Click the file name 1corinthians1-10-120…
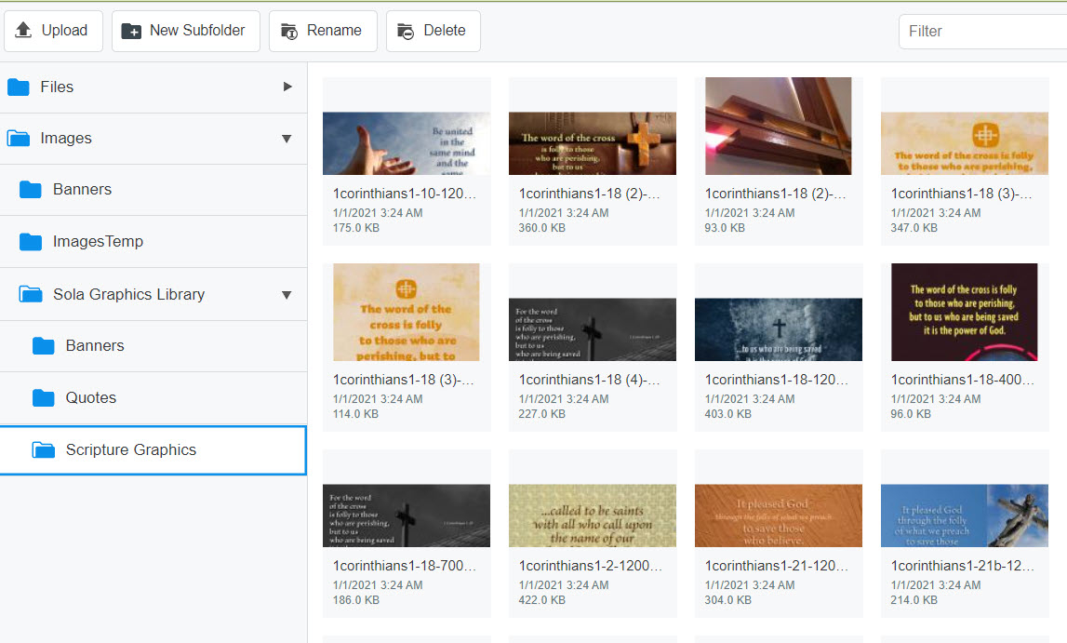Image resolution: width=1067 pixels, height=643 pixels. point(405,194)
